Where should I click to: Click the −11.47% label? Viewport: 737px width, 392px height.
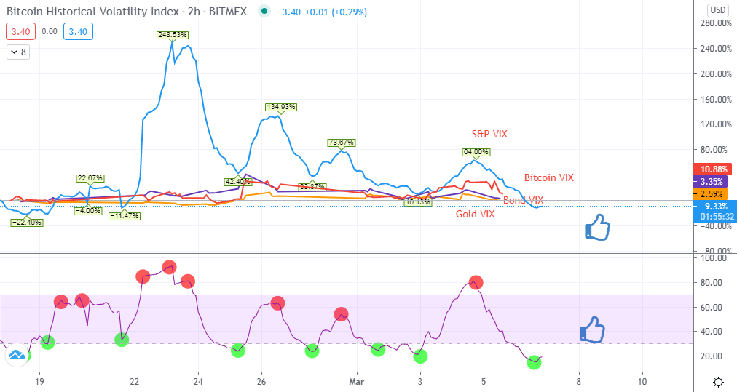click(x=124, y=216)
